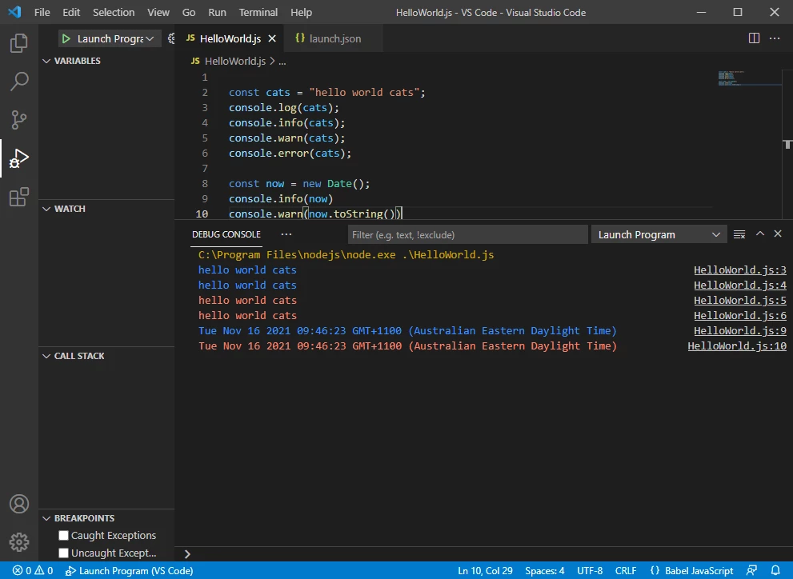Open the Manage gear icon
793x579 pixels.
(x=18, y=542)
